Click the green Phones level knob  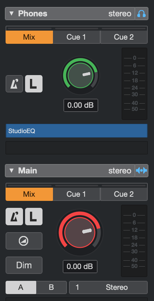click(80, 75)
